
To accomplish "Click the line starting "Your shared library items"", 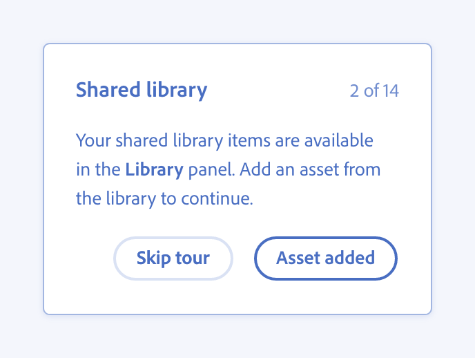I will (224, 142).
